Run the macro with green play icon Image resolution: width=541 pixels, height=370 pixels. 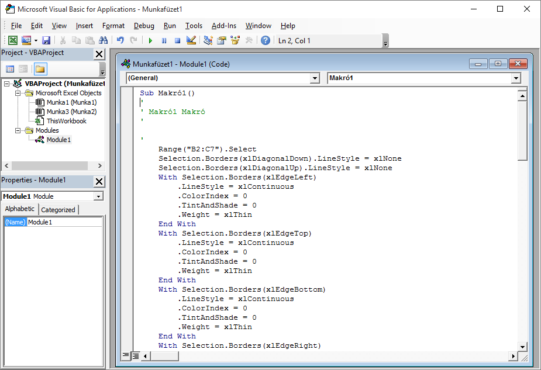tap(150, 41)
